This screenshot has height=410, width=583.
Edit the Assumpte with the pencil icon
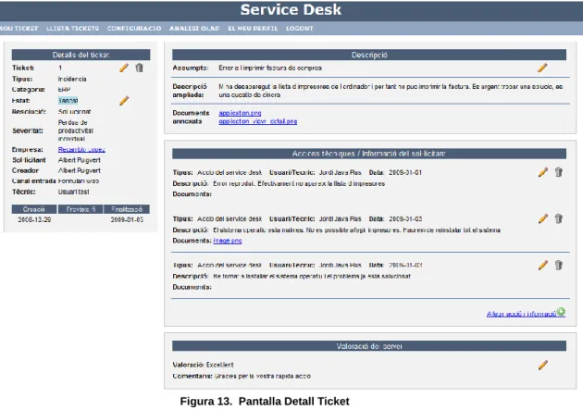[x=542, y=68]
